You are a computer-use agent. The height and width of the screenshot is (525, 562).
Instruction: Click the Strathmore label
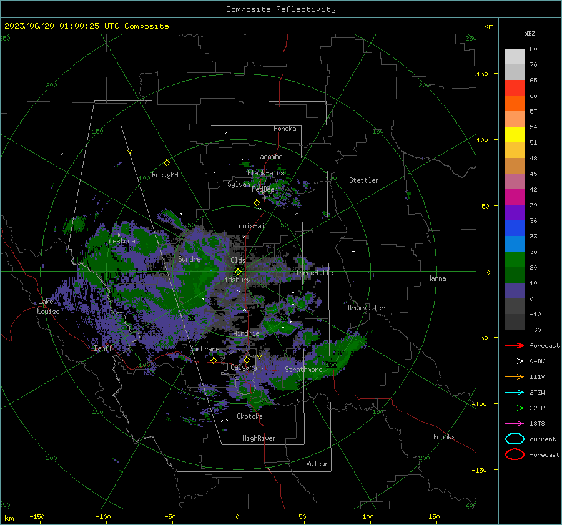point(303,370)
